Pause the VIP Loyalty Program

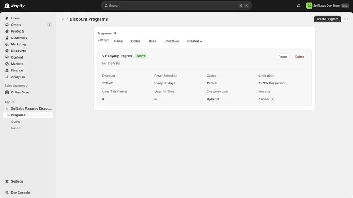point(282,57)
